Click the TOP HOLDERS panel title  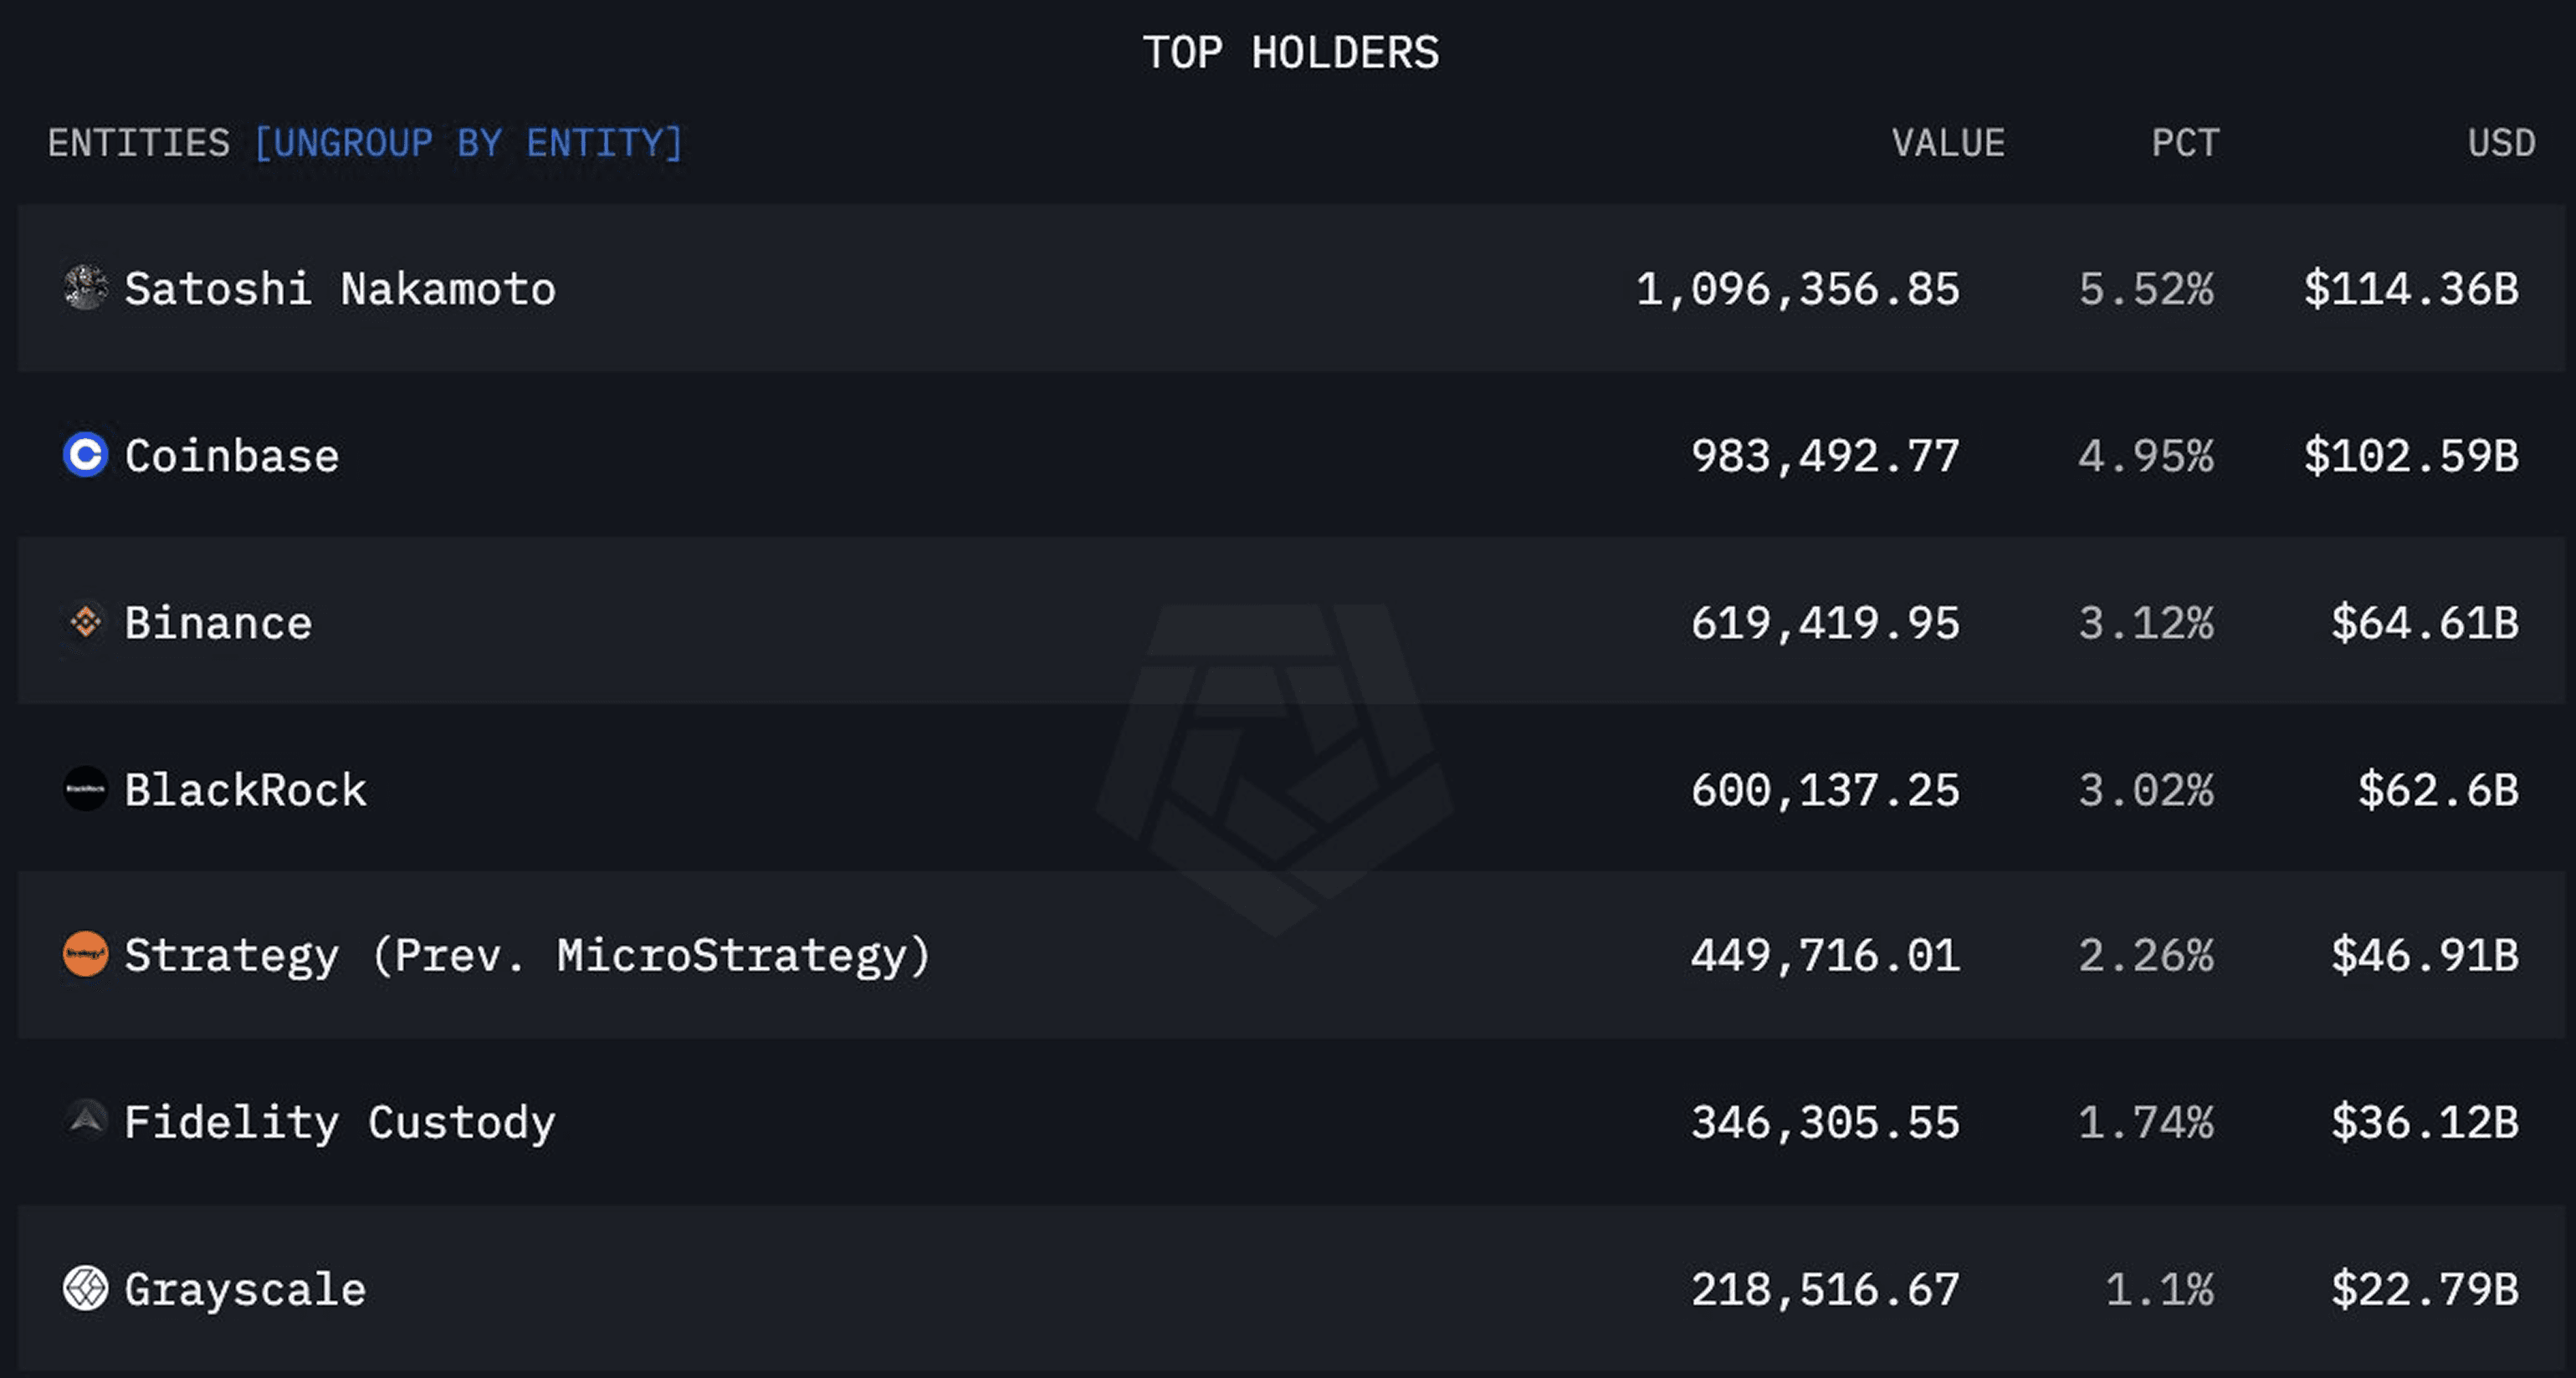coord(1291,53)
